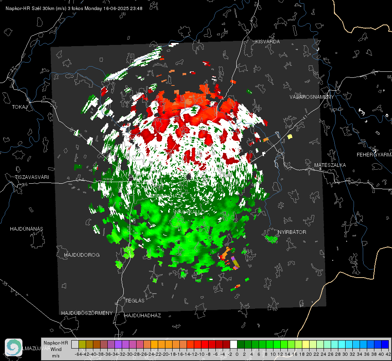Click the radar title text with date 16-06-2025
The height and width of the screenshot is (361, 392).
click(x=74, y=8)
